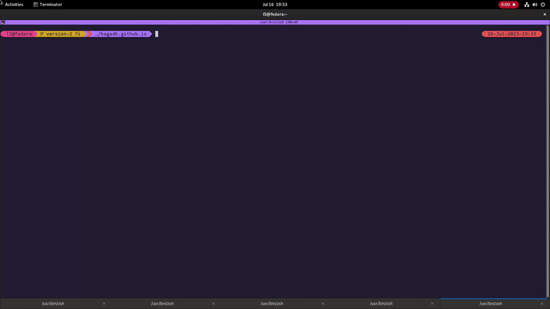Image resolution: width=550 pixels, height=309 pixels.
Task: Open the Activities overview
Action: pos(14,5)
